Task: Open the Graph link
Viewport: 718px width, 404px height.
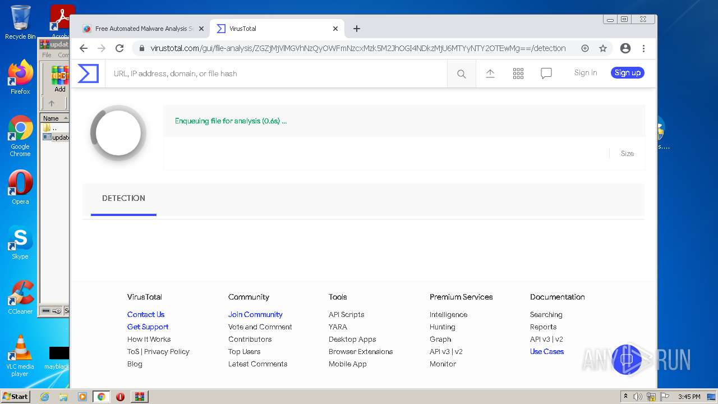Action: (440, 339)
